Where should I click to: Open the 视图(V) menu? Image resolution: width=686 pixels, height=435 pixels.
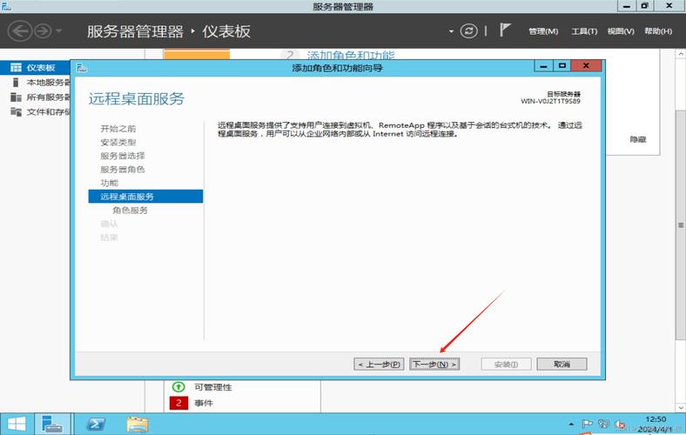(x=621, y=31)
